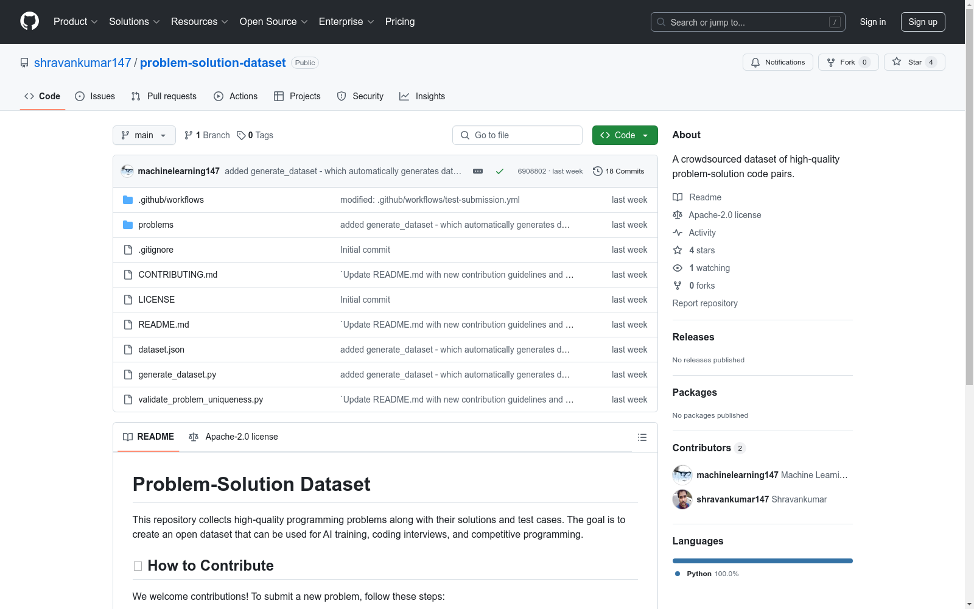The height and width of the screenshot is (609, 974).
Task: Expand the Resources menu
Action: [200, 22]
